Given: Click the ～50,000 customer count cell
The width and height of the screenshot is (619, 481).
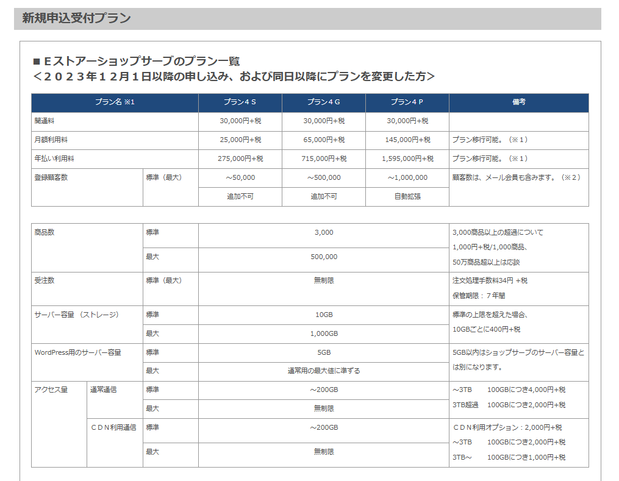Looking at the screenshot, I should tap(240, 177).
